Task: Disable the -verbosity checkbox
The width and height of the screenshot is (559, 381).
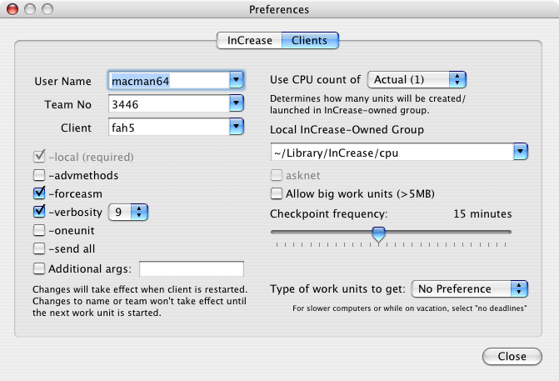Action: tap(39, 212)
